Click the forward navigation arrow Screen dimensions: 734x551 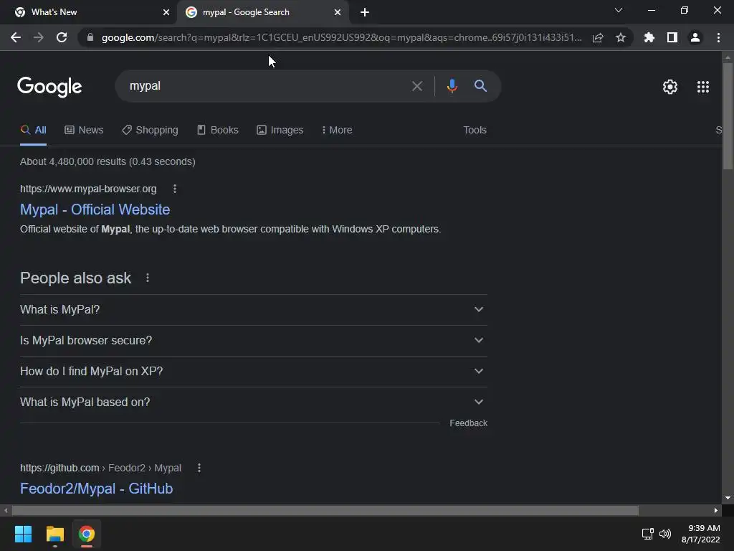pyautogui.click(x=39, y=37)
